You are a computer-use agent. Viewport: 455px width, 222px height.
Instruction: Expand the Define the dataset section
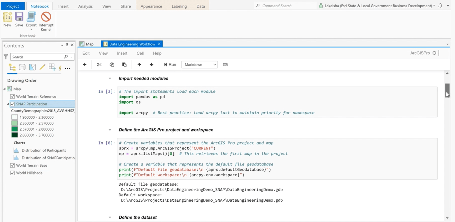coord(110,217)
